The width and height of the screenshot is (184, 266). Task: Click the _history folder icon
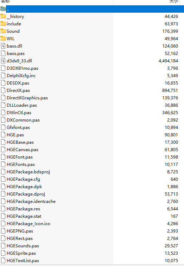tap(3, 17)
